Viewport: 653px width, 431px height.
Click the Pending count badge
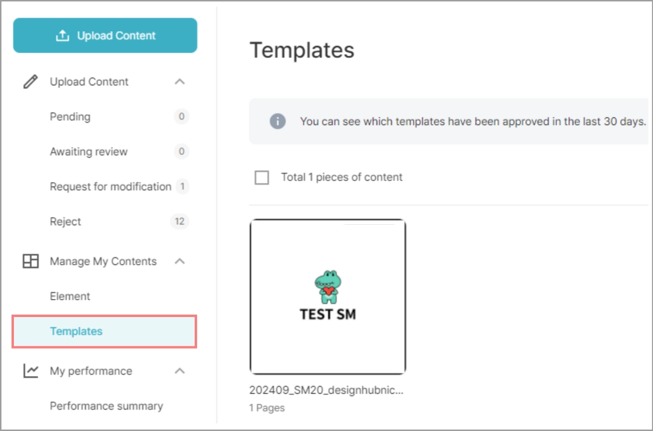181,116
